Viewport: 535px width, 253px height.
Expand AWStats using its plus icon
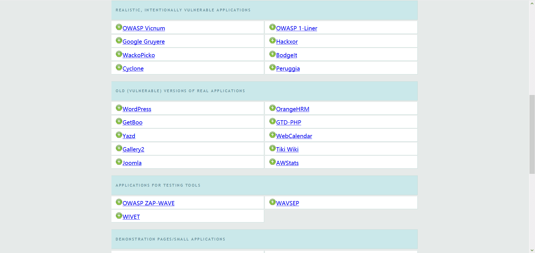[x=273, y=162]
